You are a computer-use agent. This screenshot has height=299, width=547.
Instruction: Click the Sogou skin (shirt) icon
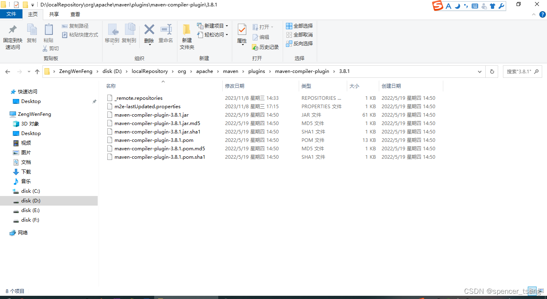493,6
